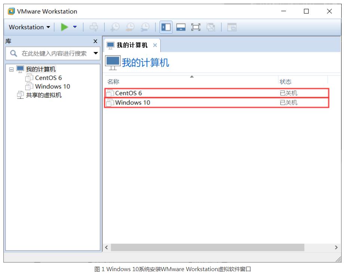Click the Unity mode toolbar icon

pos(211,27)
